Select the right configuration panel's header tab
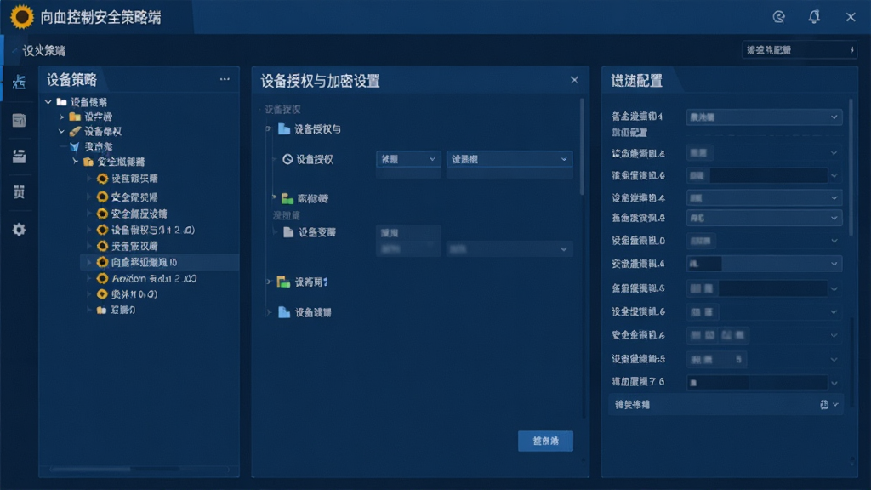Screen dimensions: 871x490 tap(637, 81)
